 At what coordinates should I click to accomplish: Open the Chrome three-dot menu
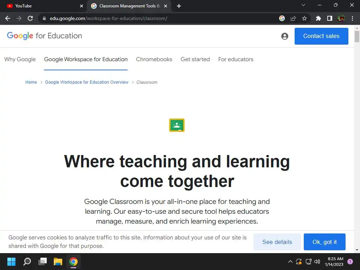click(x=352, y=18)
